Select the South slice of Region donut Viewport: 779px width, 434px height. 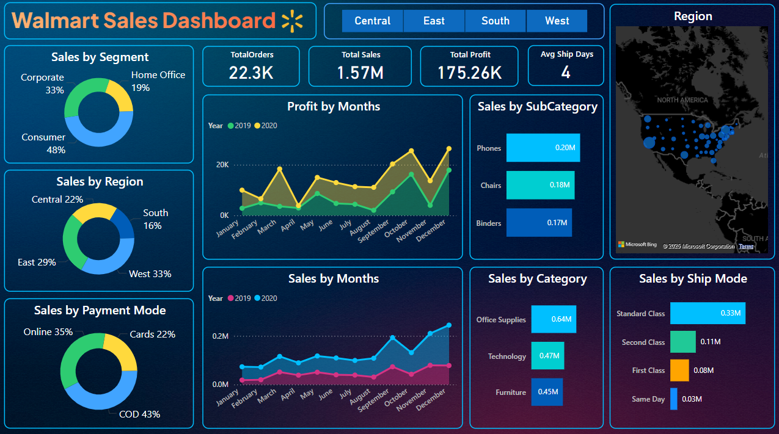coord(124,224)
